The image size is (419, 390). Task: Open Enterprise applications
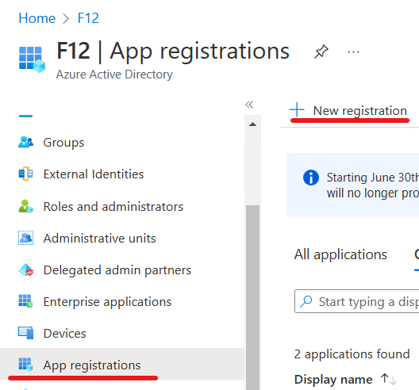pyautogui.click(x=107, y=302)
